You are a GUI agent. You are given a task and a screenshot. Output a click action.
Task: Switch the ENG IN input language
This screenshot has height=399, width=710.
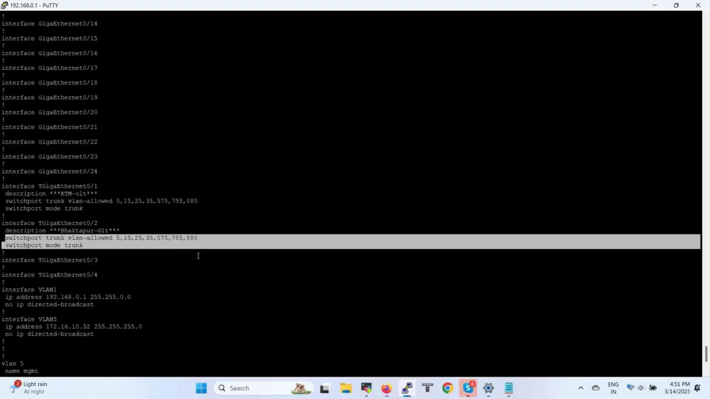(x=613, y=388)
